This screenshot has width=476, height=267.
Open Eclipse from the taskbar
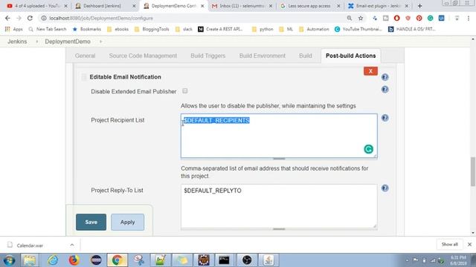(x=96, y=260)
